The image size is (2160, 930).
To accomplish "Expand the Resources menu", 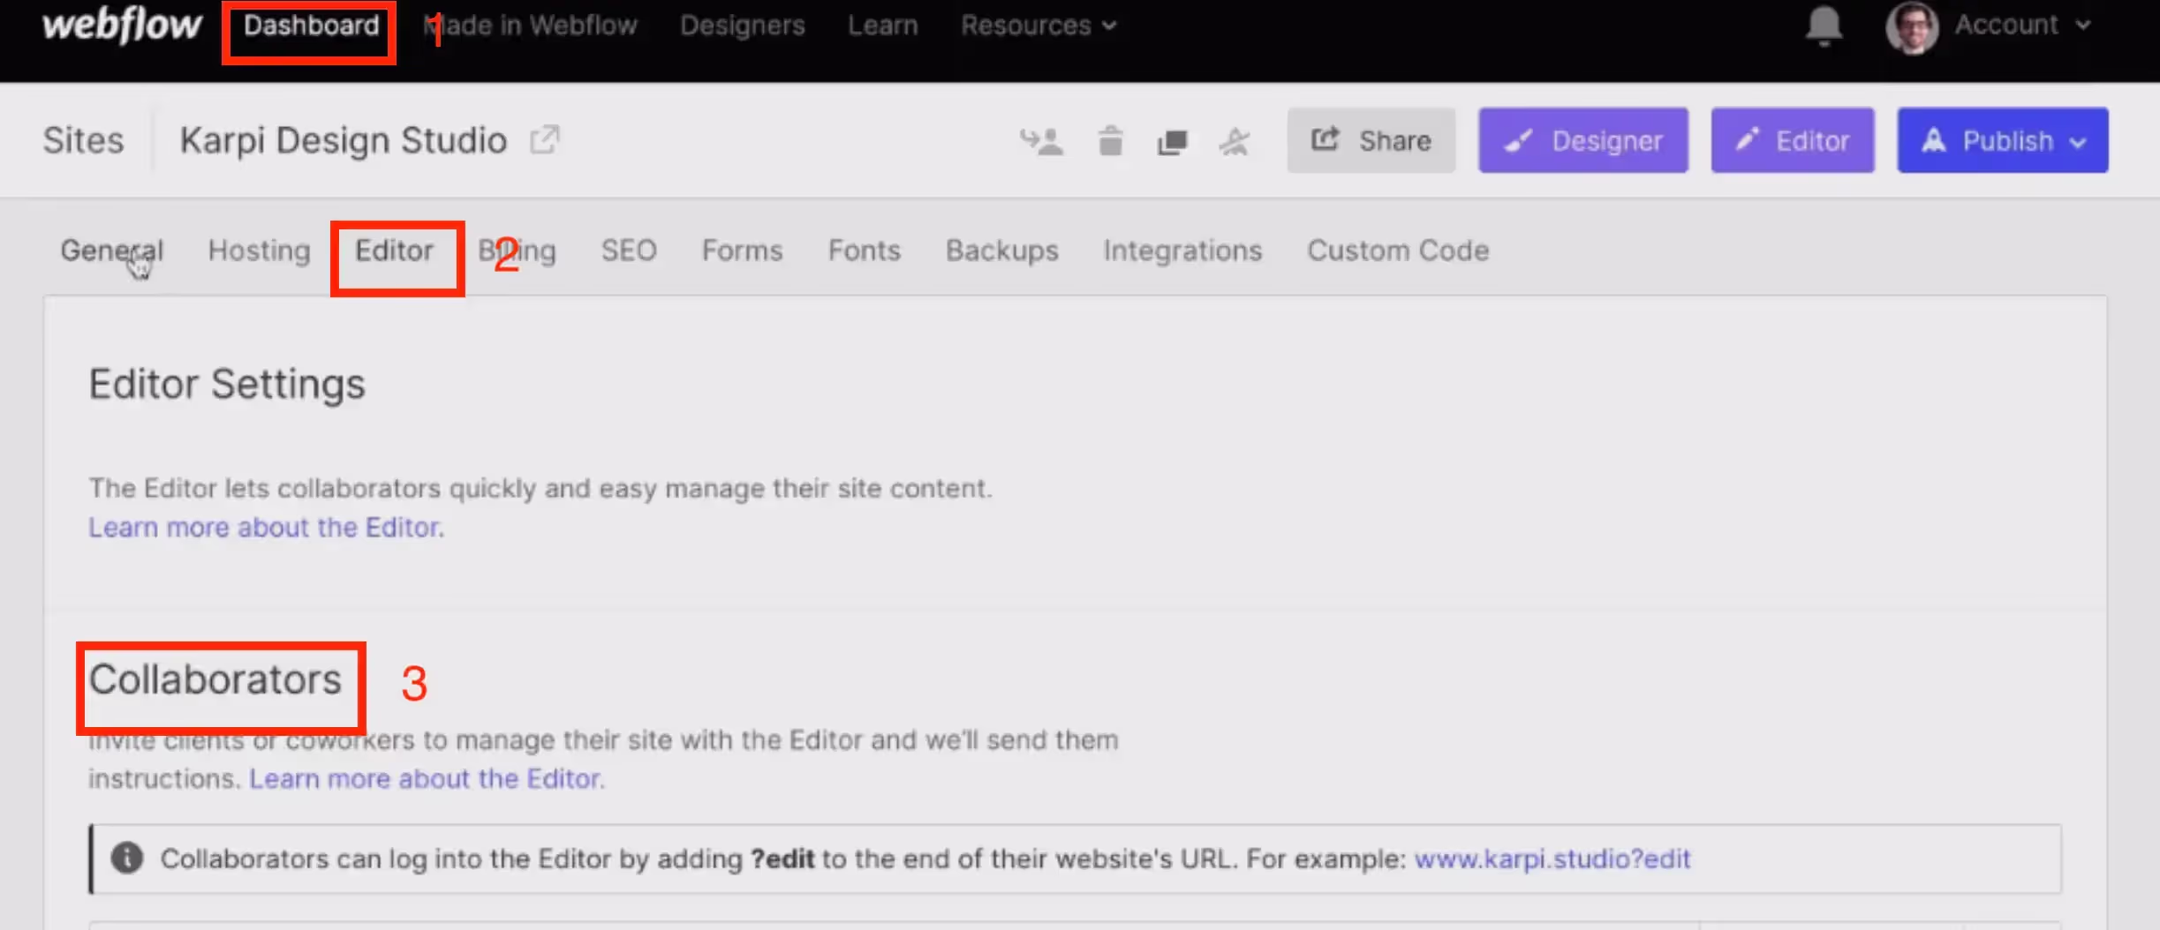I will click(1038, 26).
